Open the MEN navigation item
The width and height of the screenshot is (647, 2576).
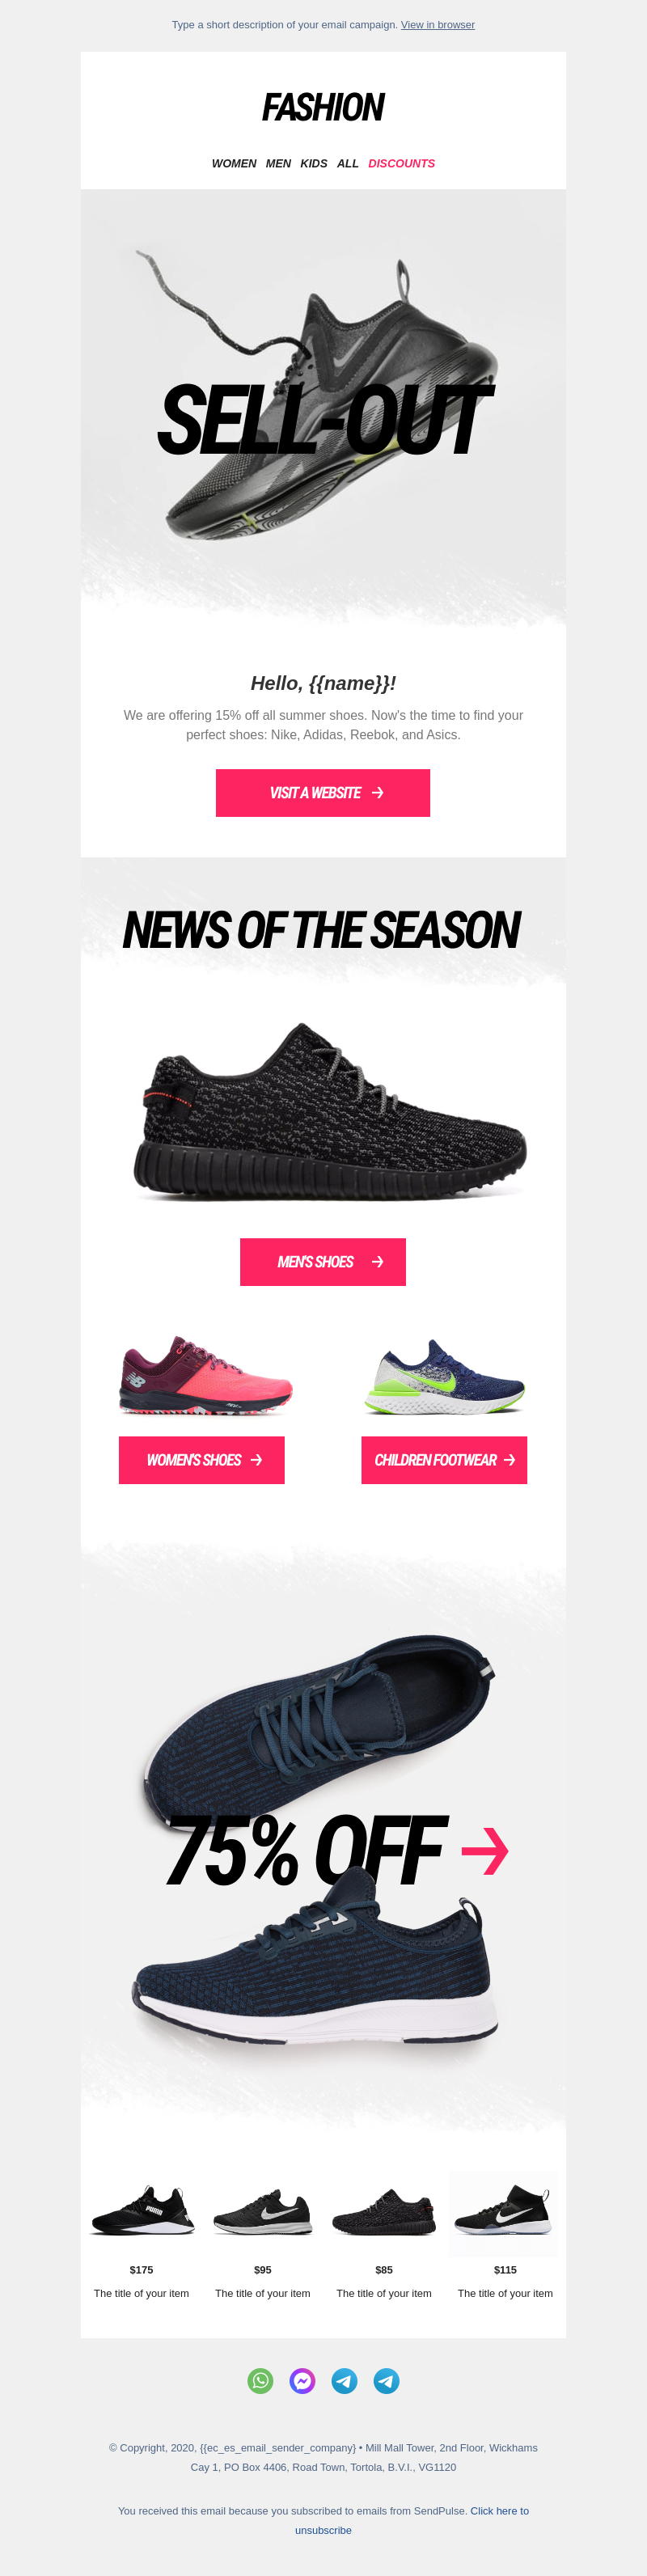pos(278,163)
